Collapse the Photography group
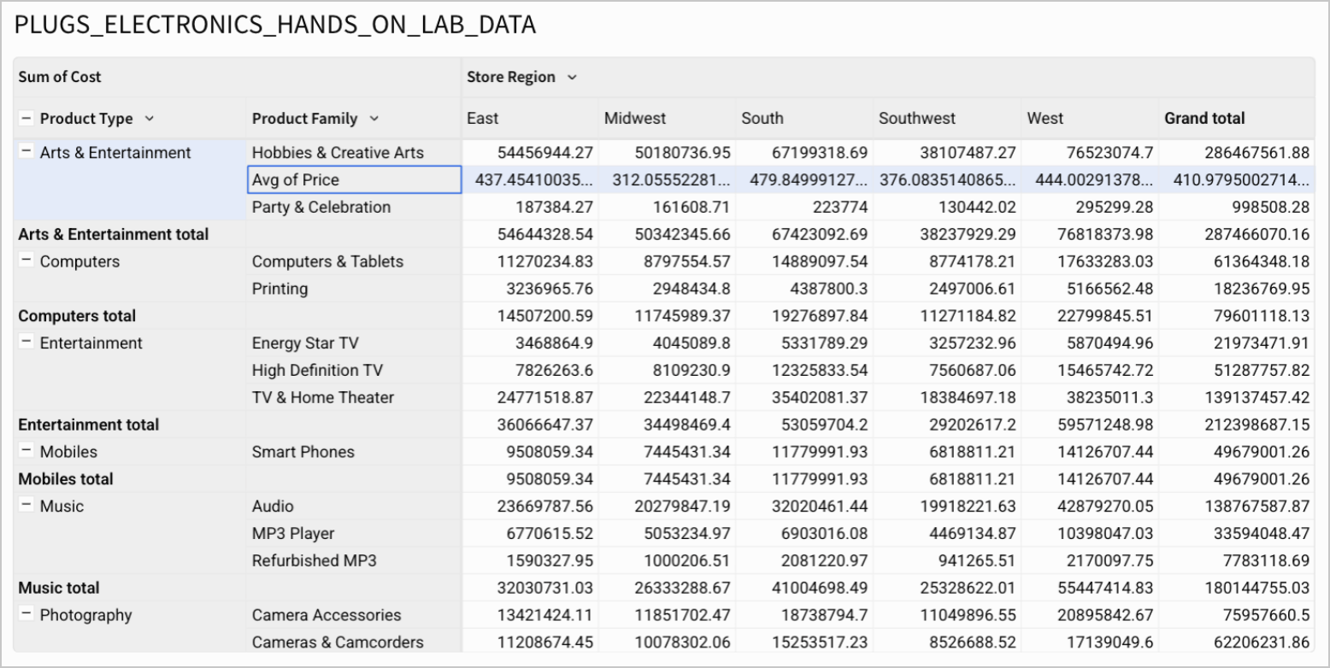 pos(26,614)
